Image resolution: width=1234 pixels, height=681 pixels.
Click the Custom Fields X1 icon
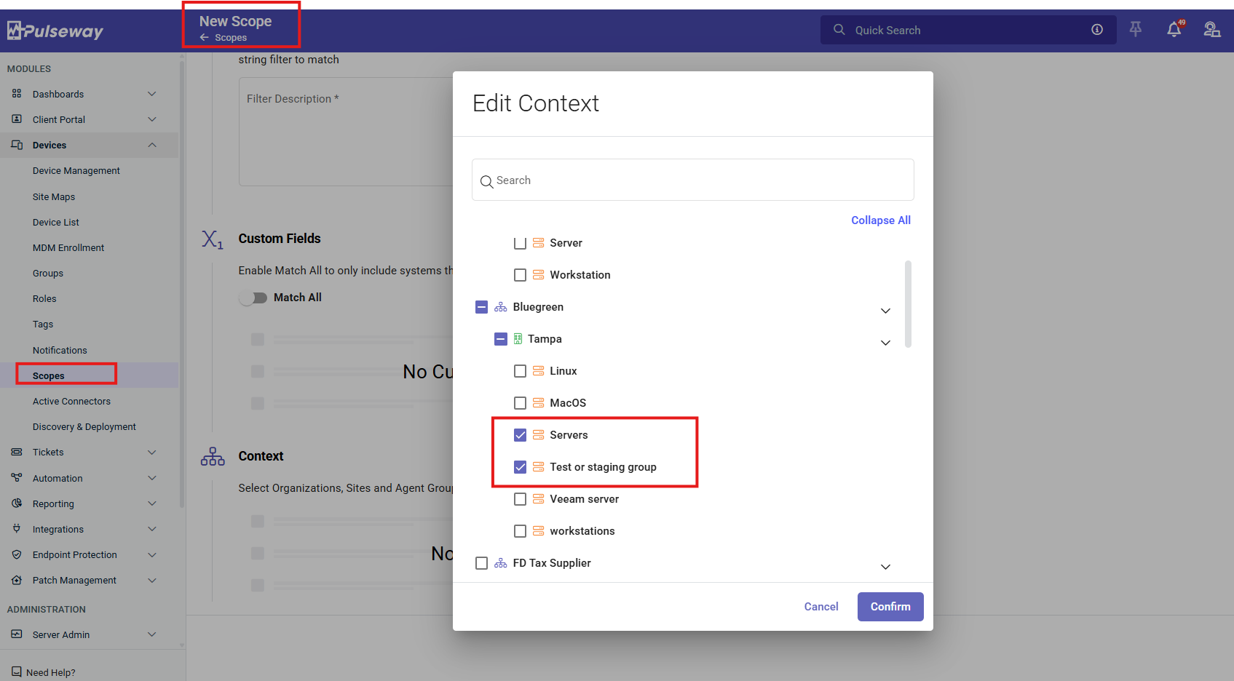pyautogui.click(x=212, y=239)
